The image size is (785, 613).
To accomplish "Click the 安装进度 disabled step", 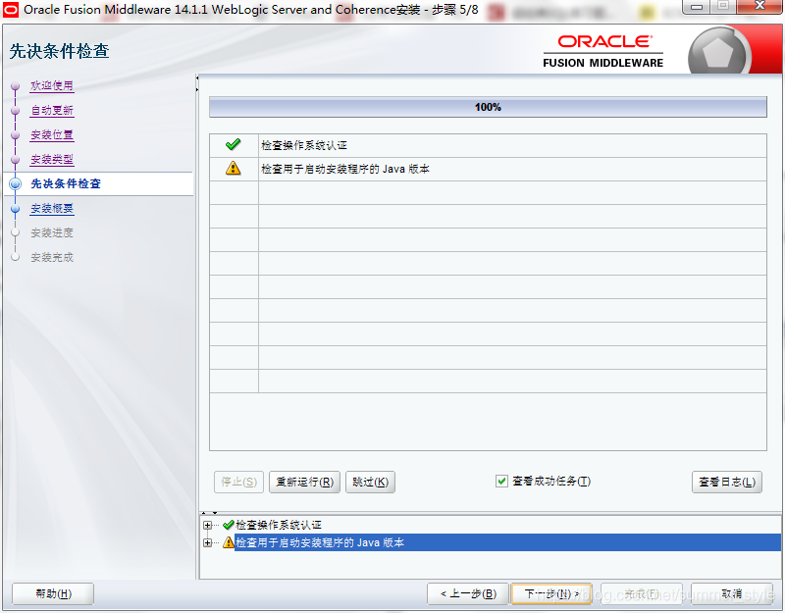I will tap(52, 232).
